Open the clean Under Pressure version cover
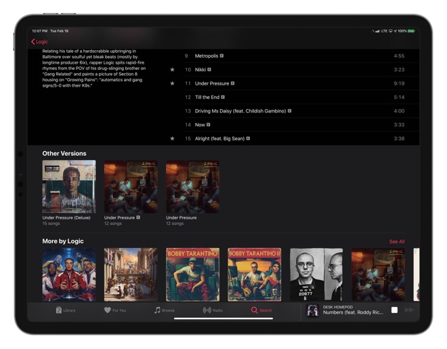The height and width of the screenshot is (349, 447). tap(193, 186)
